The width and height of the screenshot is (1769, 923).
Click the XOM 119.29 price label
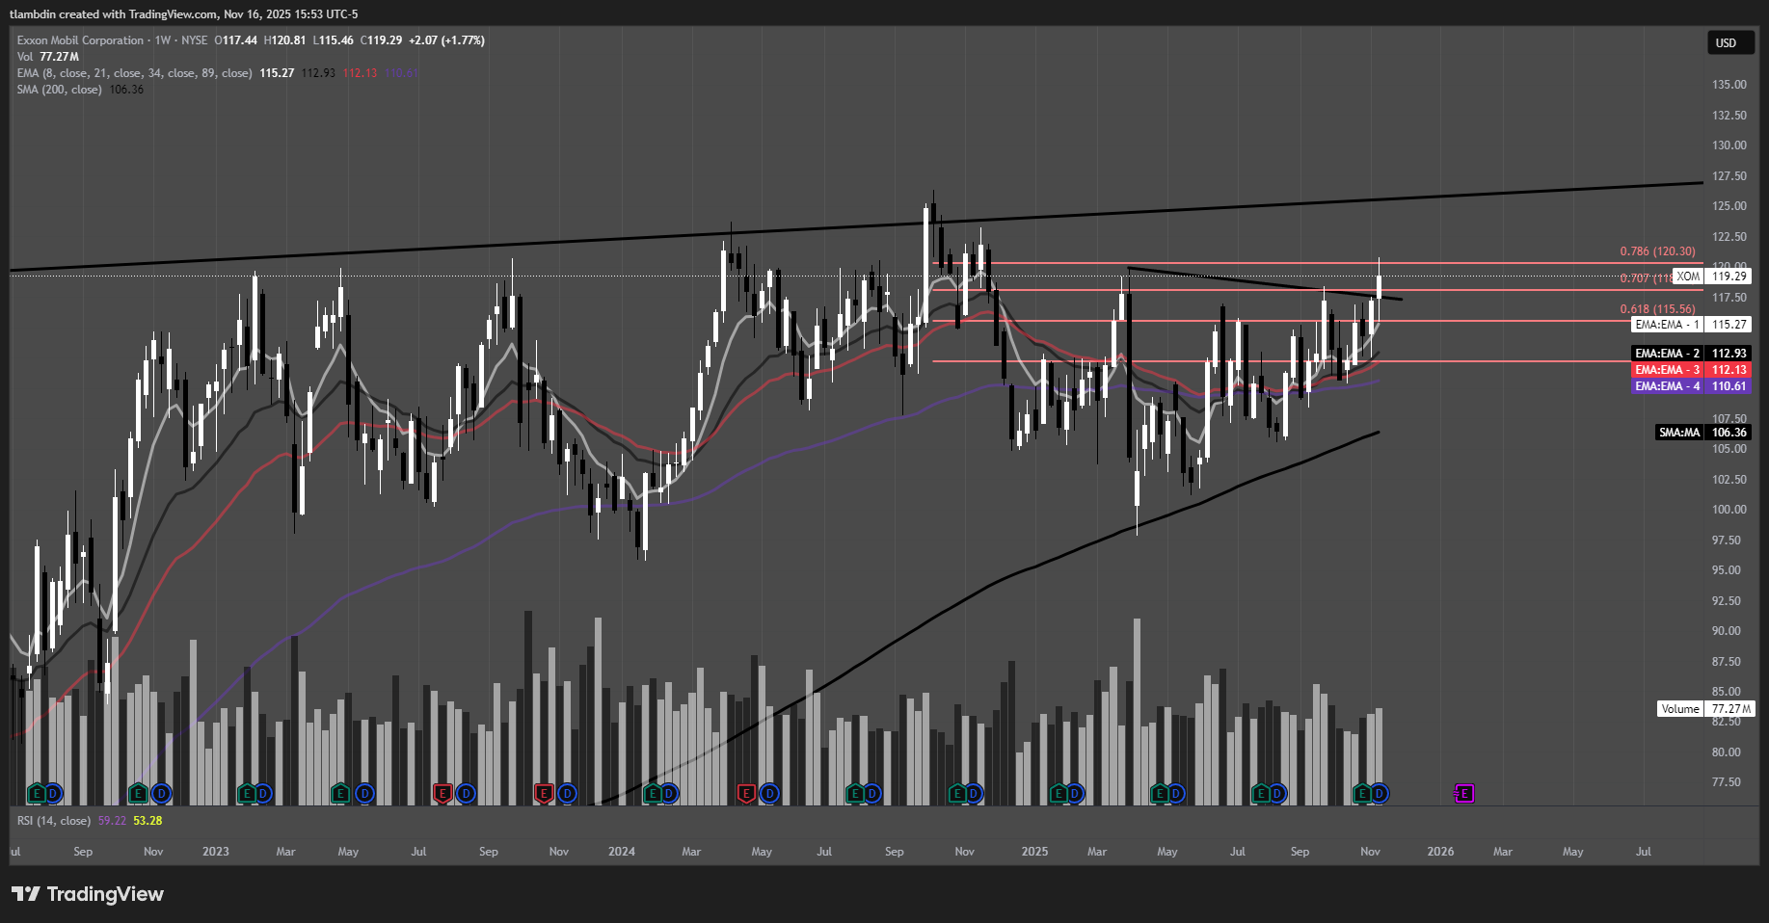point(1713,277)
